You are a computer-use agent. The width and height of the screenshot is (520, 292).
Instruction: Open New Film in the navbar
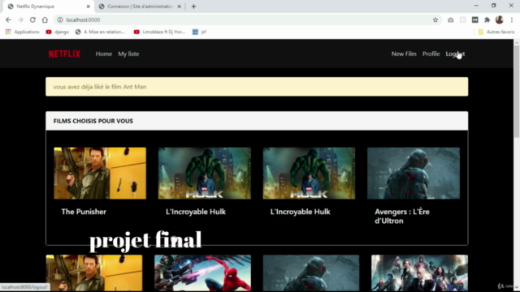[x=404, y=54]
